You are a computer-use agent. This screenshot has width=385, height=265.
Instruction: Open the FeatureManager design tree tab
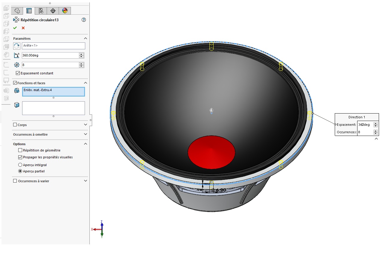click(17, 11)
